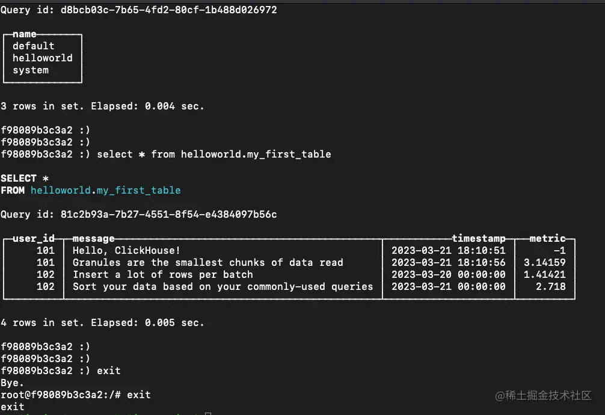The image size is (605, 415).
Task: Click the message column header
Action: click(93, 239)
